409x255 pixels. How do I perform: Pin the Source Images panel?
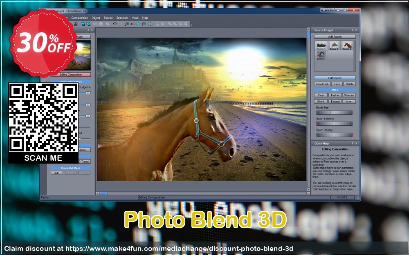point(353,30)
